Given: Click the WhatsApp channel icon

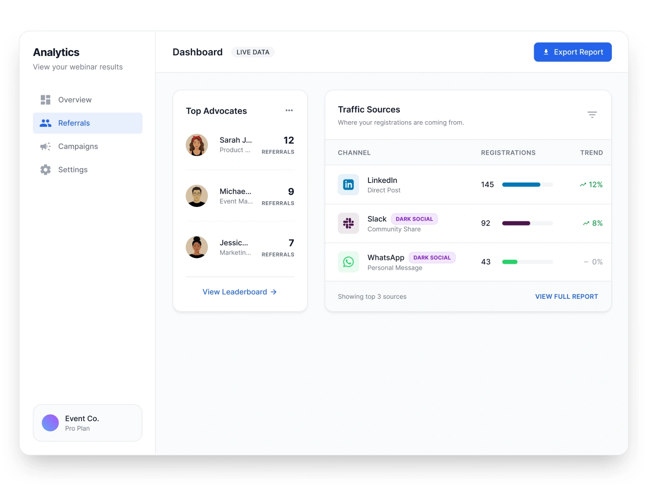Looking at the screenshot, I should [348, 262].
